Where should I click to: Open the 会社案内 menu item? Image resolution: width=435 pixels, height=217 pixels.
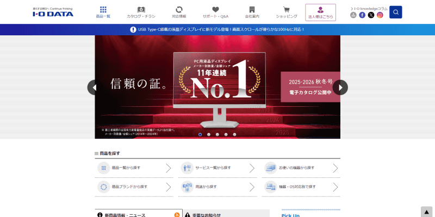[252, 12]
